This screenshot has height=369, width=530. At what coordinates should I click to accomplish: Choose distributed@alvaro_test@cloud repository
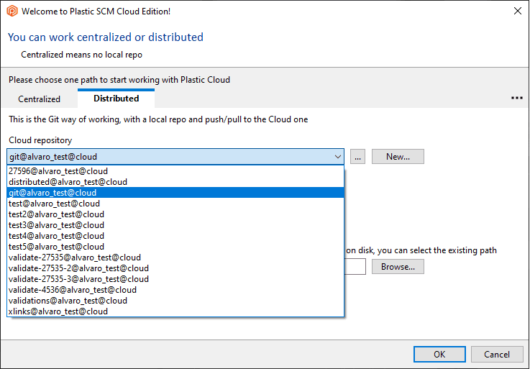point(175,182)
